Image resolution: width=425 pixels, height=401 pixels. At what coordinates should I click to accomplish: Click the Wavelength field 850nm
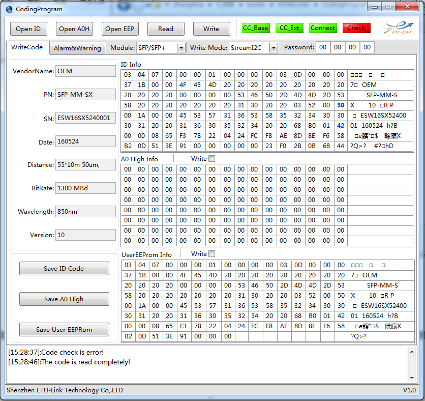click(85, 211)
